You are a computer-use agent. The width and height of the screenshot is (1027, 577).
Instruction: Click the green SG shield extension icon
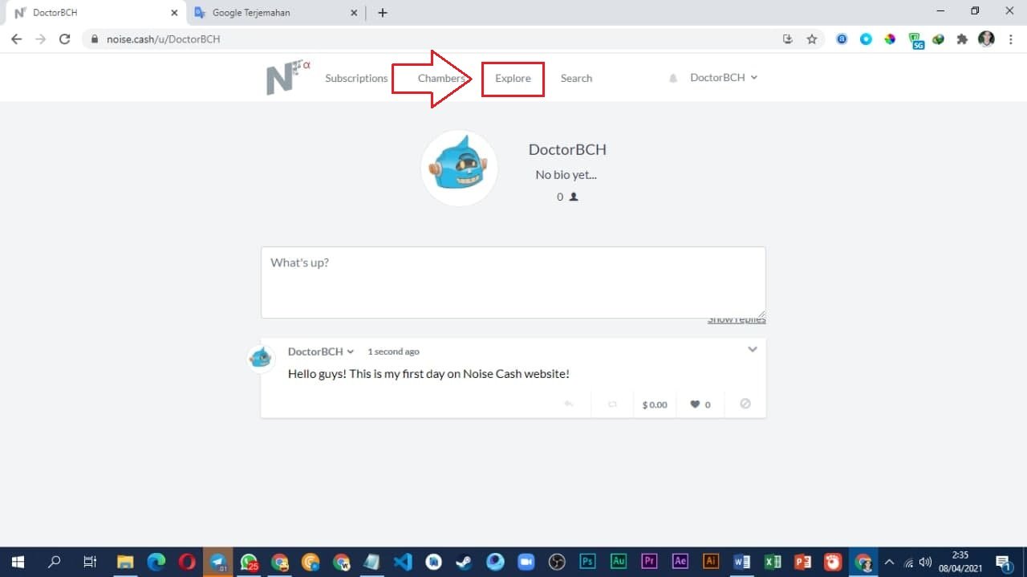[915, 39]
